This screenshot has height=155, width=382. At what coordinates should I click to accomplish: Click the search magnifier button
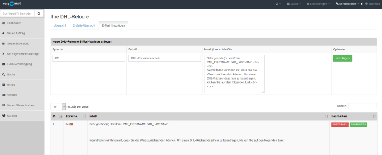[x=39, y=14]
